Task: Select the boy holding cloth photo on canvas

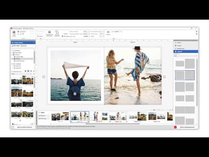Action: point(76,75)
